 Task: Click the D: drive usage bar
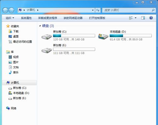pos(131,35)
